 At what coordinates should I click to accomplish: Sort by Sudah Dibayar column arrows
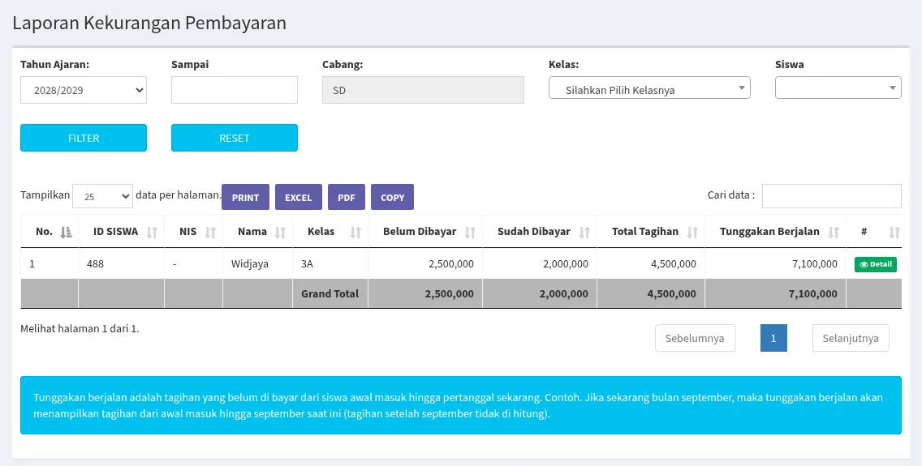coord(584,232)
